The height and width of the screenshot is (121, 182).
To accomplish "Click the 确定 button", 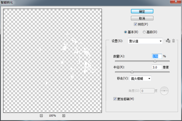I will 142,11.
